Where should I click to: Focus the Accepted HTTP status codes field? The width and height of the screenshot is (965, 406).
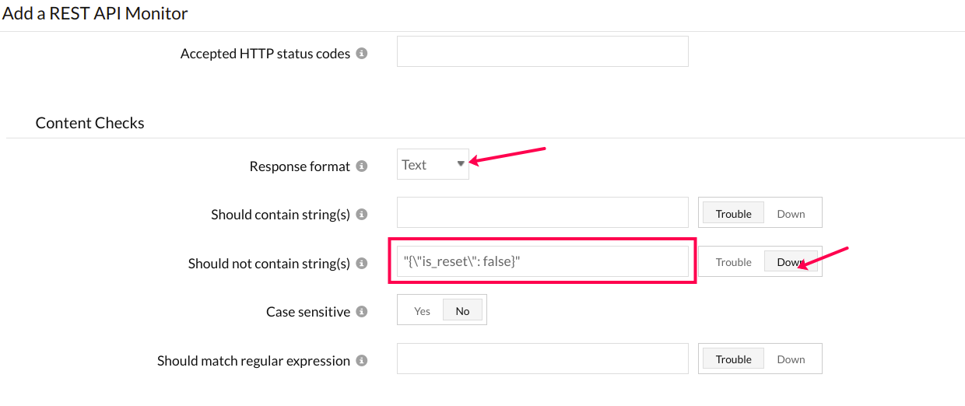(542, 51)
